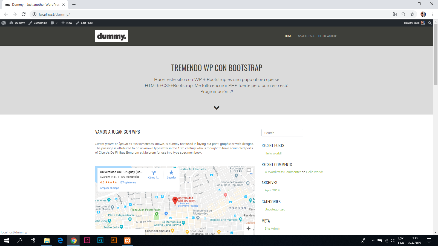This screenshot has width=438, height=246.
Task: Click the WordPress logo in admin bar
Action: point(4,23)
